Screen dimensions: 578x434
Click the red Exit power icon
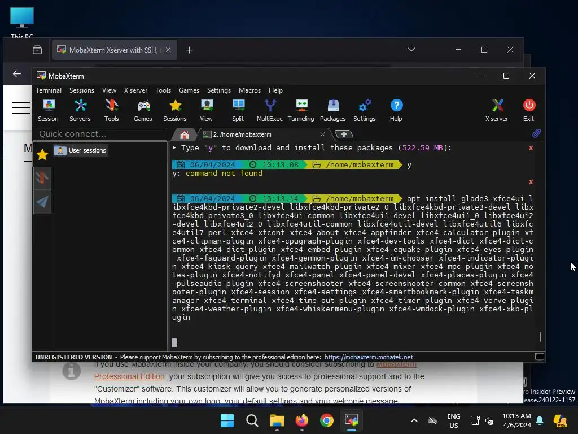[x=529, y=110]
